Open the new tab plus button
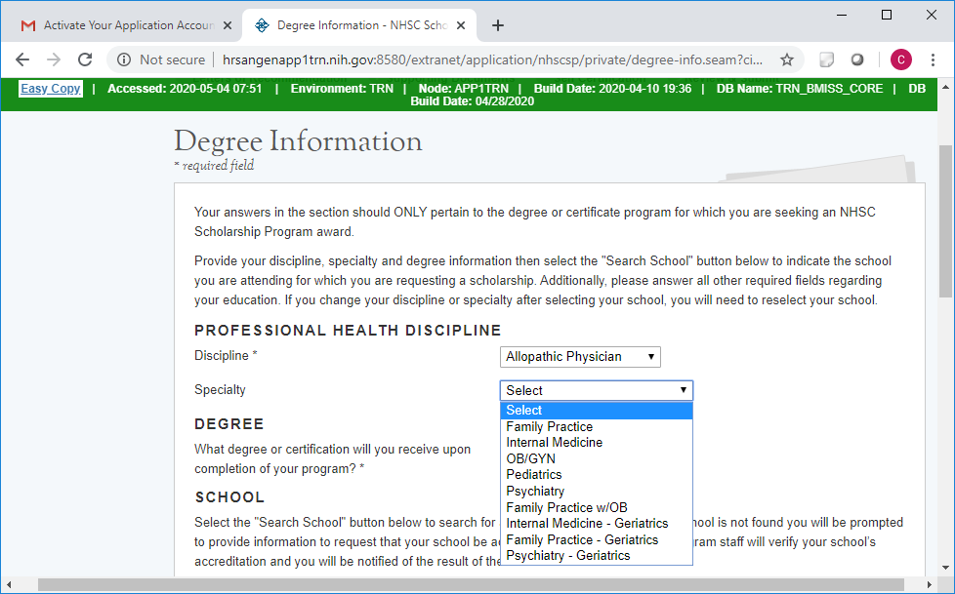 [x=498, y=25]
